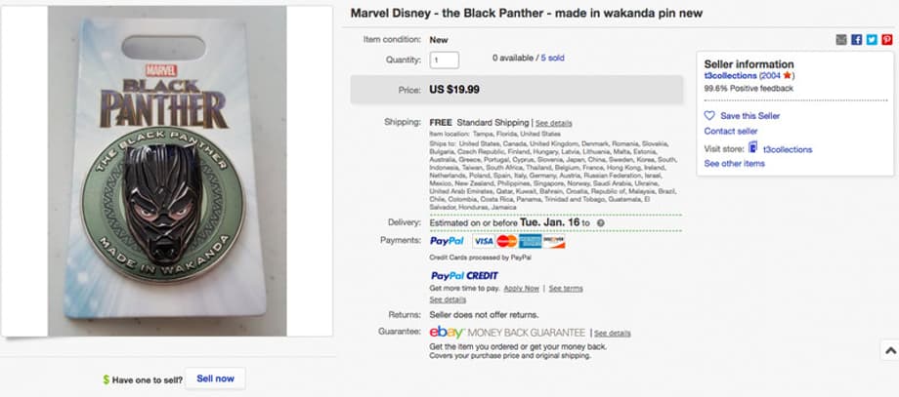The height and width of the screenshot is (397, 899).
Task: Open PayPal Credit 'See terms' link
Action: pos(566,289)
